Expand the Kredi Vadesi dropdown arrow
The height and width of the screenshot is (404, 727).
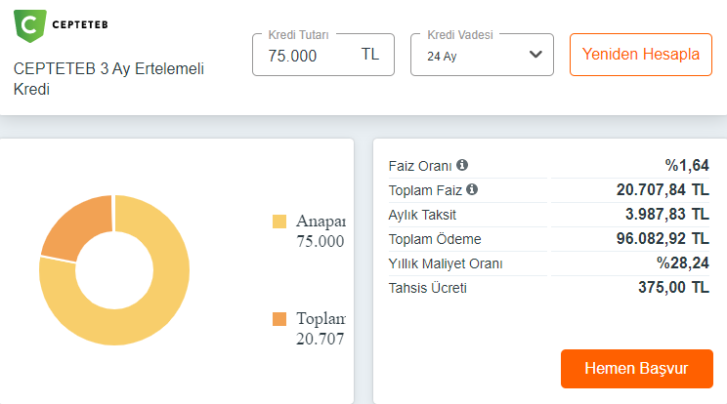click(535, 55)
